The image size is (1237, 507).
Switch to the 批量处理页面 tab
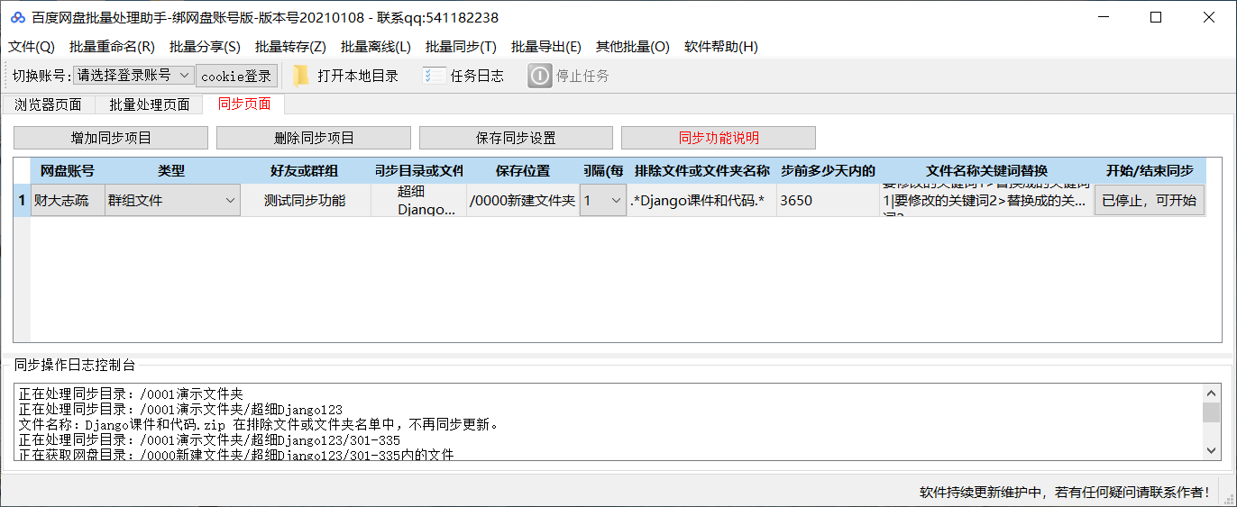point(150,104)
